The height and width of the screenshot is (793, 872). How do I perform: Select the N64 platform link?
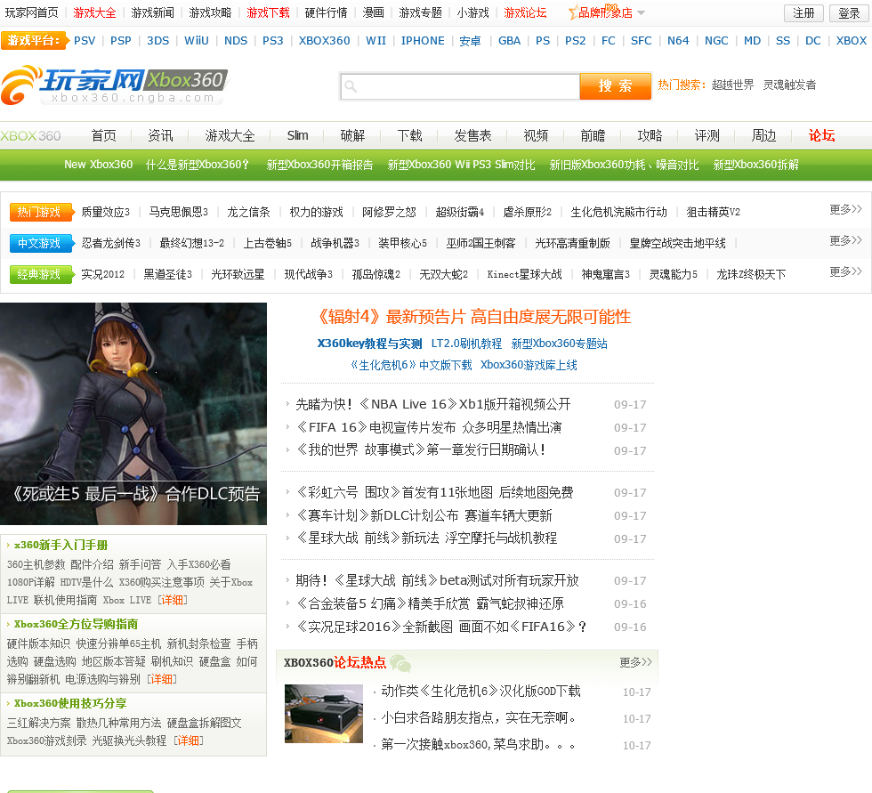coord(678,41)
